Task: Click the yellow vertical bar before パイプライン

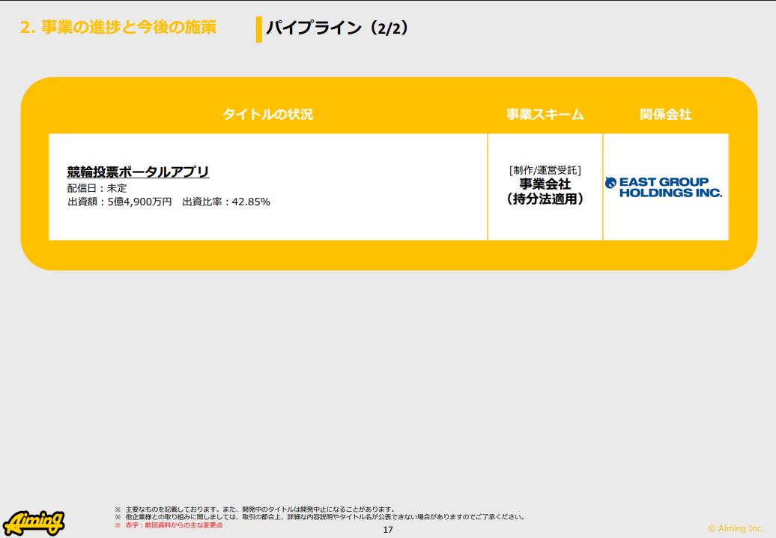Action: pos(258,29)
